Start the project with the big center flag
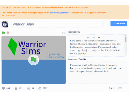The width and height of the screenshot is (129, 97). click(34, 60)
